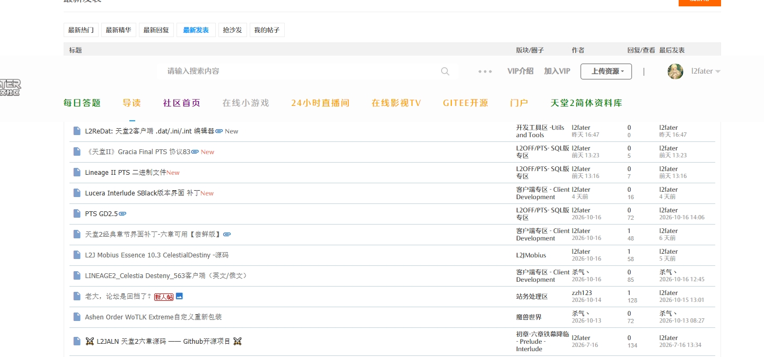Click thread icon beside Ashen Order WoTLK post
Viewport: 764px width, 357px height.
pos(77,317)
